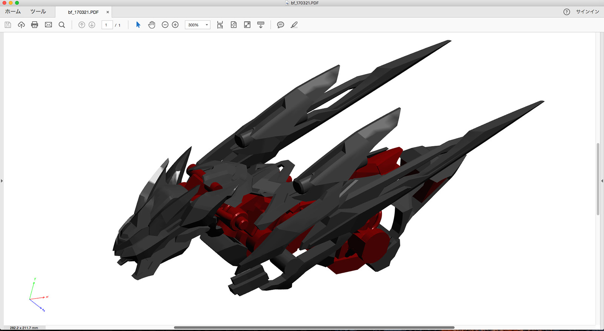Open the help question mark
The width and height of the screenshot is (604, 331).
coord(567,12)
